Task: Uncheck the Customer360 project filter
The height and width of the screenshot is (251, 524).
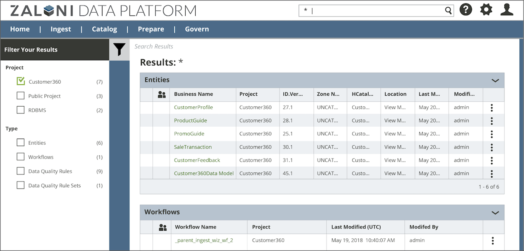Action: point(21,81)
